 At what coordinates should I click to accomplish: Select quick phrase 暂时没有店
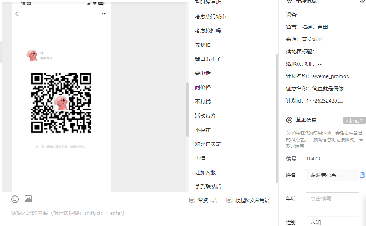[x=208, y=2]
